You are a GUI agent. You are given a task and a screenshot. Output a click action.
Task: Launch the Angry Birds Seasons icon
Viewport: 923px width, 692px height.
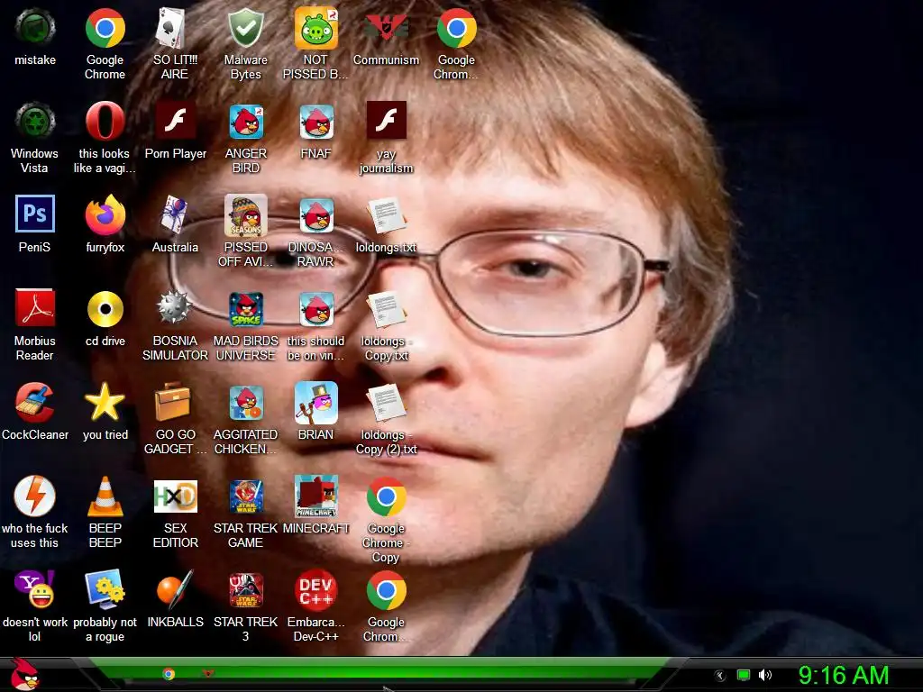tap(245, 214)
